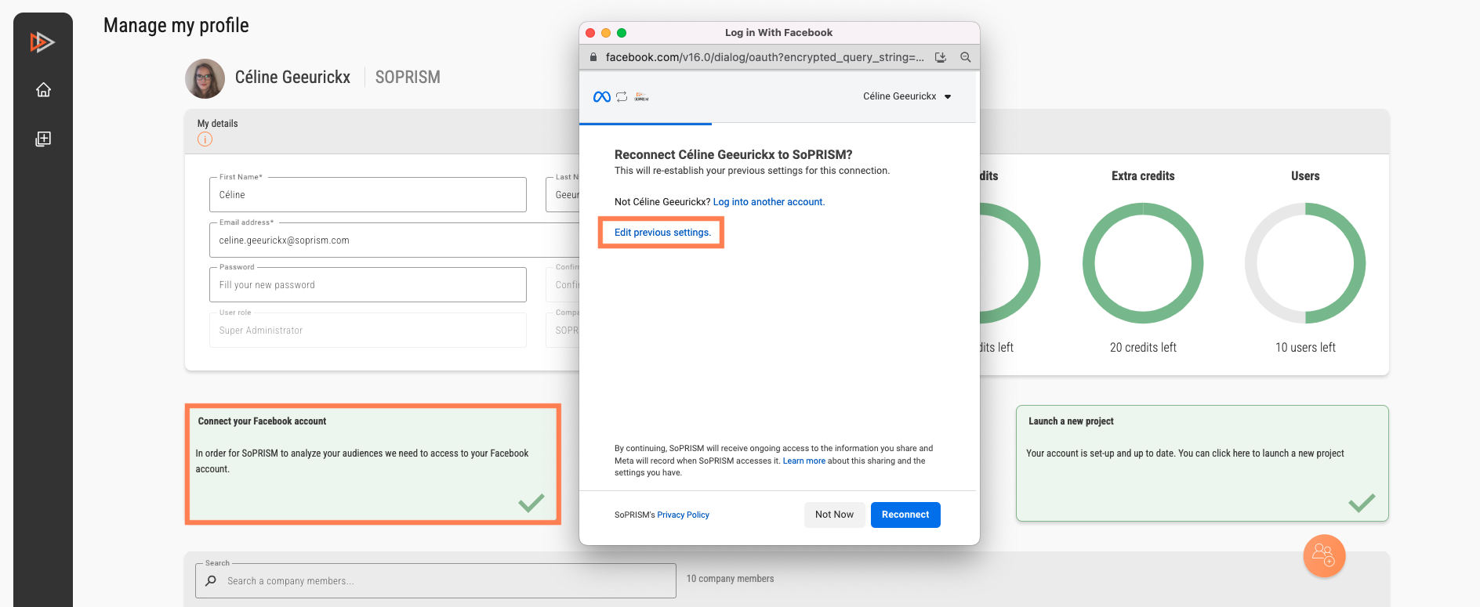This screenshot has height=607, width=1480.
Task: Click the 'Extra credits' heading
Action: point(1143,176)
